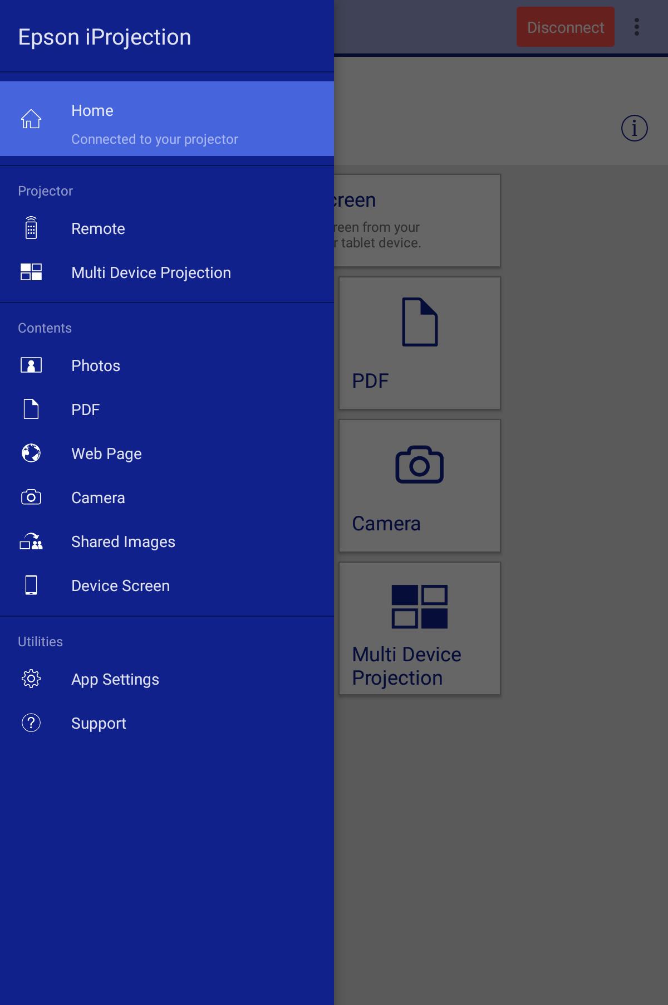Select Device Screen in the drawer
Screen dimensions: 668x1005
(x=167, y=586)
